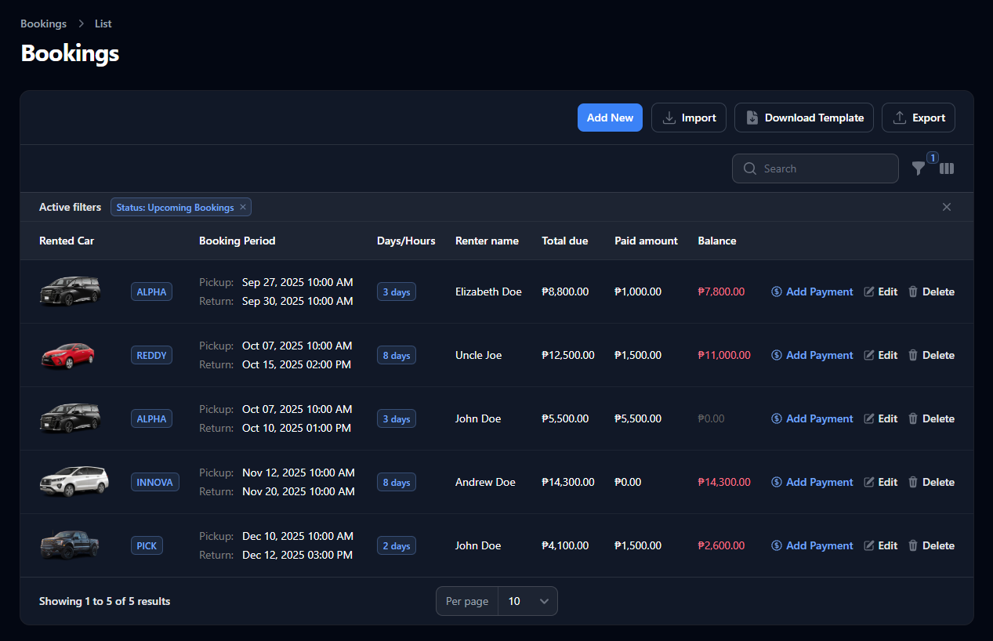Click the download arrow icon on Import button

pos(668,118)
